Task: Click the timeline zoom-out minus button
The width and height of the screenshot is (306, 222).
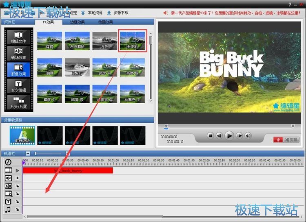Action: pos(28,154)
